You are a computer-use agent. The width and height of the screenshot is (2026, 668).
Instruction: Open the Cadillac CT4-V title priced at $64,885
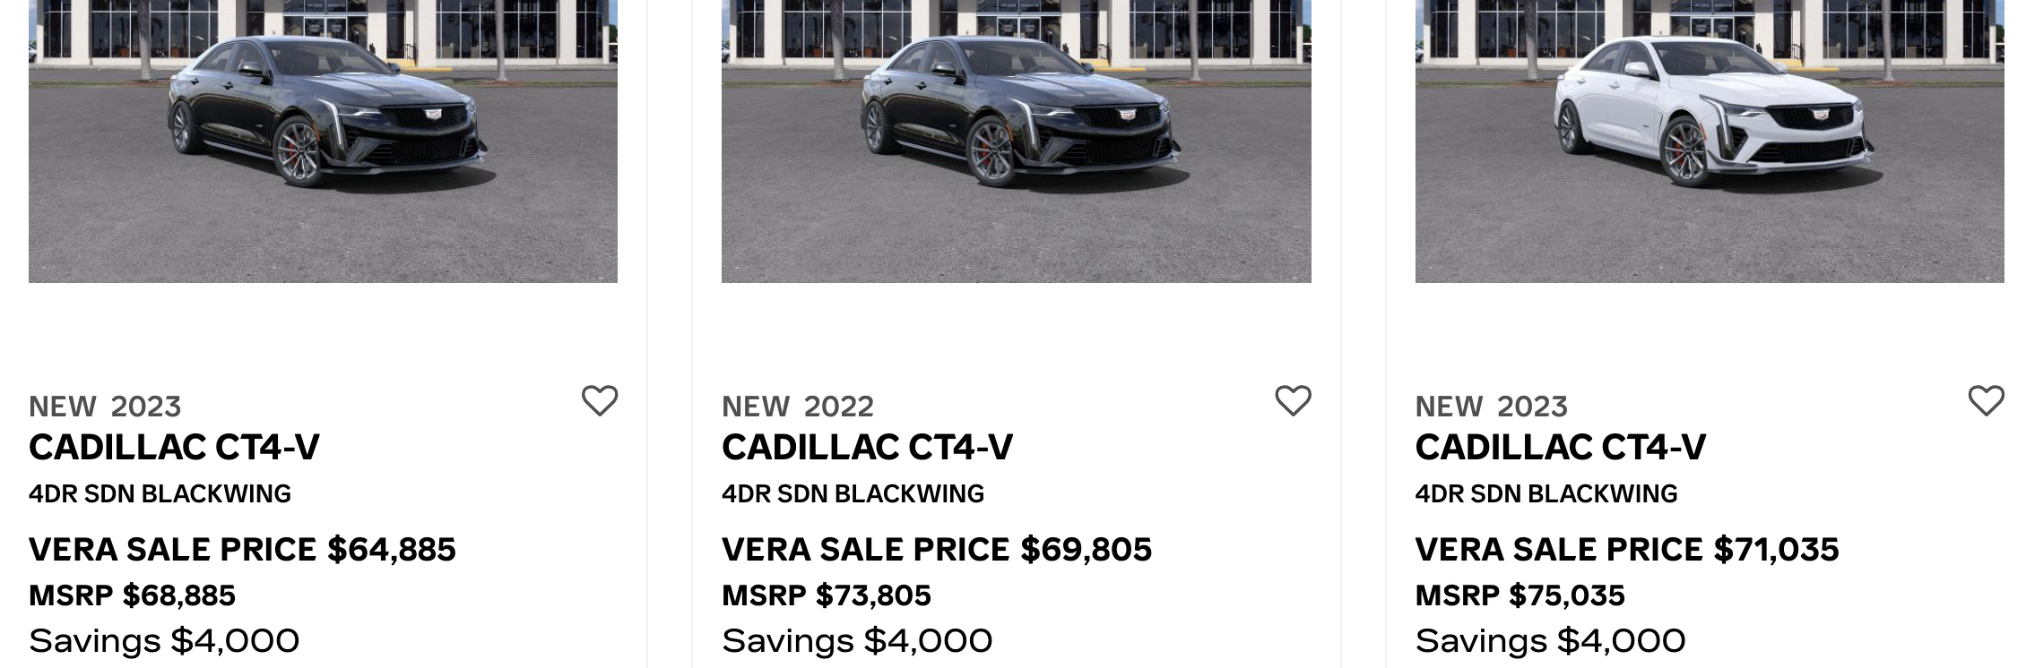[174, 447]
